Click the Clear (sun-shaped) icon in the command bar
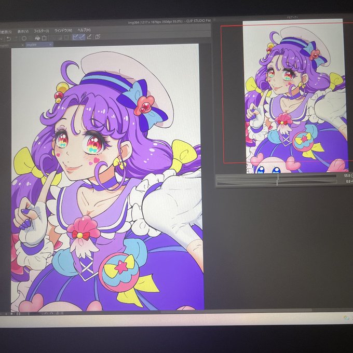The image size is (353, 353). click(24, 38)
